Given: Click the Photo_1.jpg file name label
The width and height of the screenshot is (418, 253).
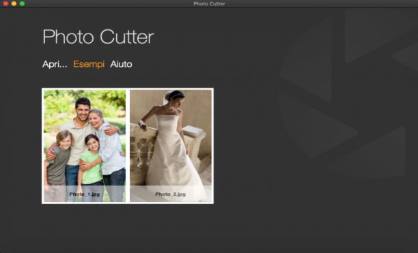Looking at the screenshot, I should (x=85, y=194).
